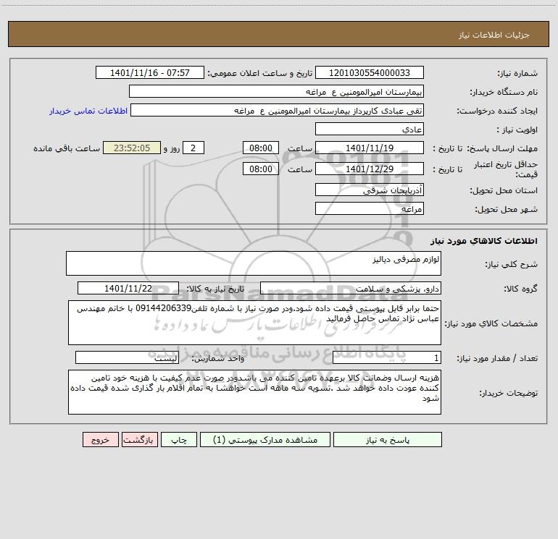Click the buyer notes text area هزینه ارسال
The height and width of the screenshot is (539, 558).
point(254,392)
